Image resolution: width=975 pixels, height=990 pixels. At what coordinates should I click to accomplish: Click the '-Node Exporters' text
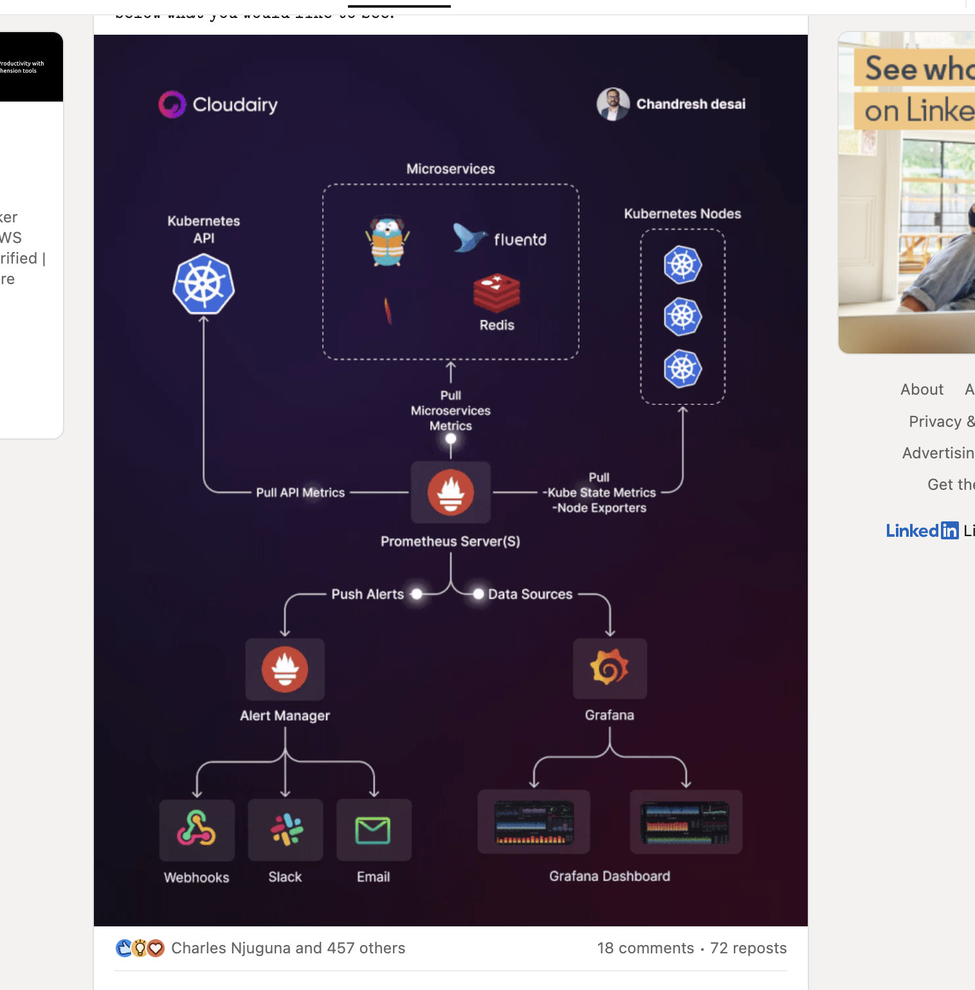click(x=599, y=508)
